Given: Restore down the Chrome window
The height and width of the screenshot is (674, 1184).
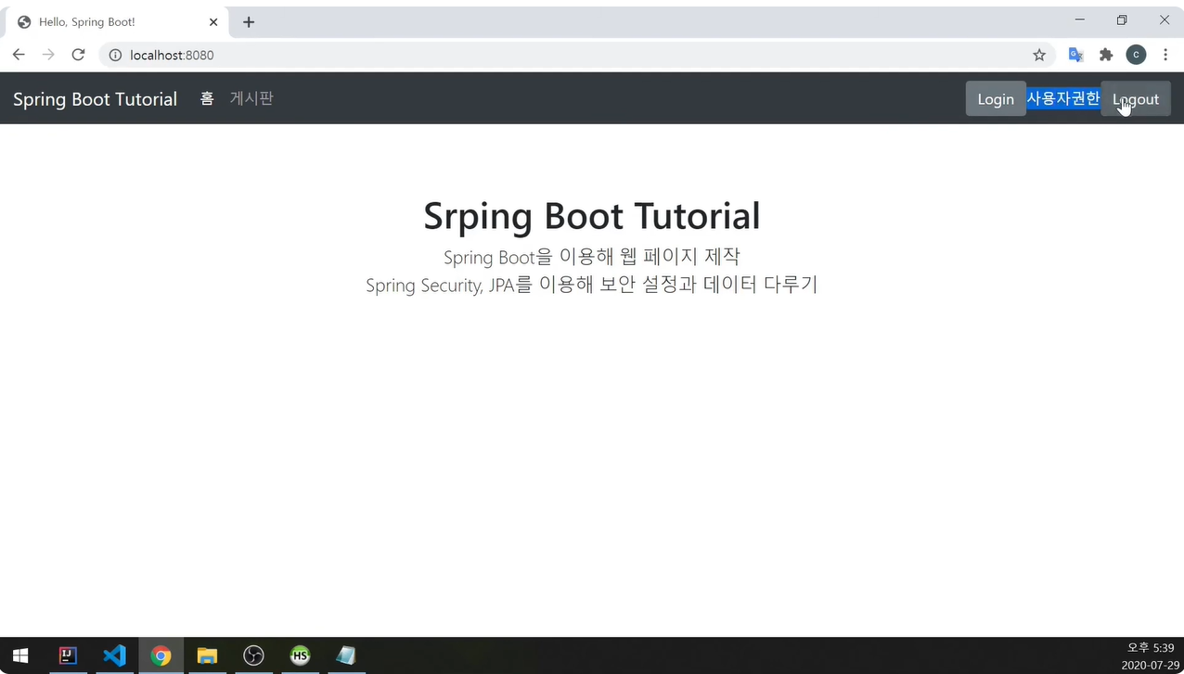Looking at the screenshot, I should [x=1122, y=19].
